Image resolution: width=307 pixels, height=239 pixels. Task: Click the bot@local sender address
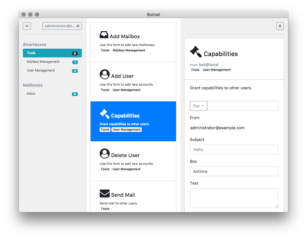(x=209, y=65)
